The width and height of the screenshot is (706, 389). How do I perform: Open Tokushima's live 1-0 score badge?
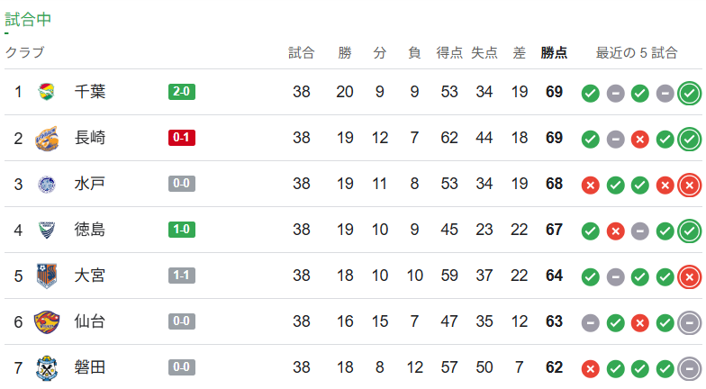tap(181, 230)
